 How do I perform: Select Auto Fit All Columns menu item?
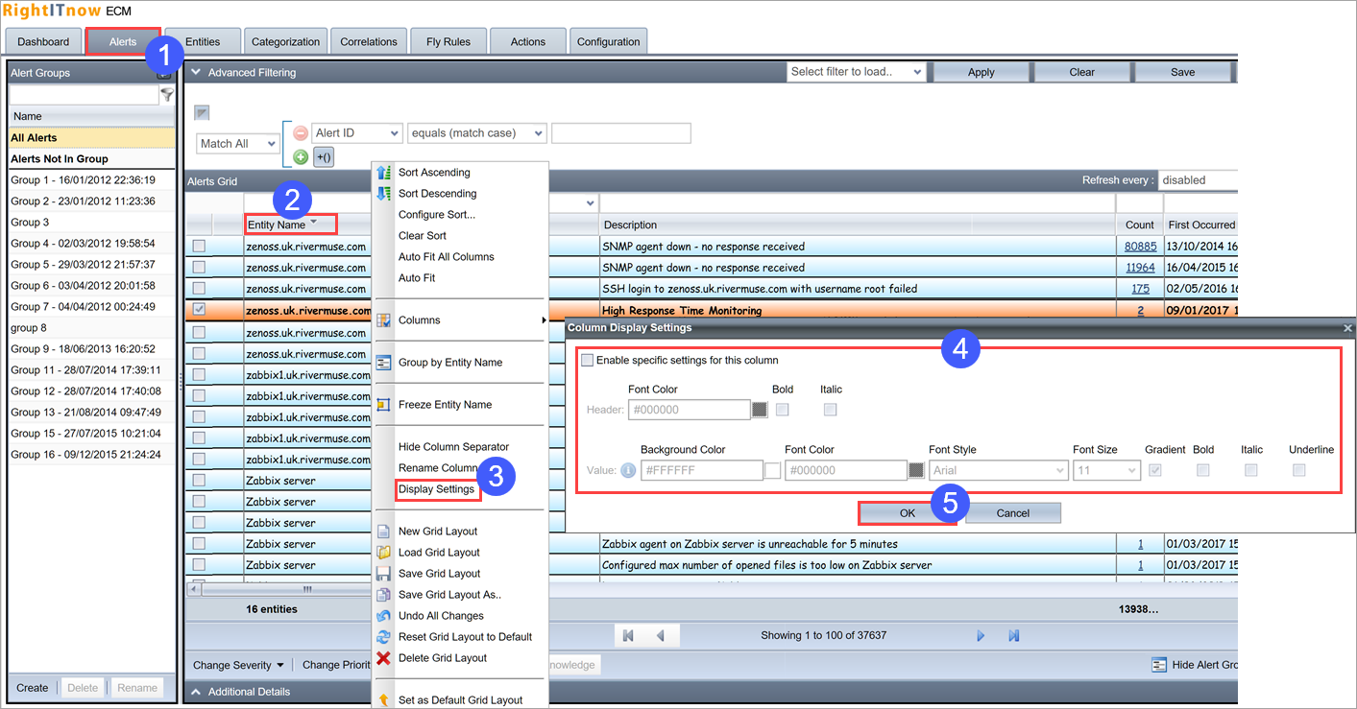tap(447, 257)
